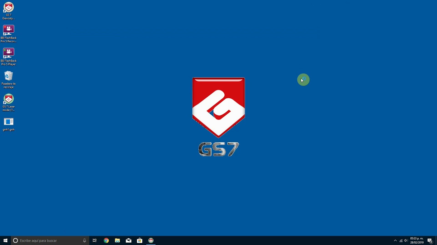Select the BB FlashBack Pro 5 Player shortcut
The height and width of the screenshot is (245, 437).
pyautogui.click(x=9, y=57)
